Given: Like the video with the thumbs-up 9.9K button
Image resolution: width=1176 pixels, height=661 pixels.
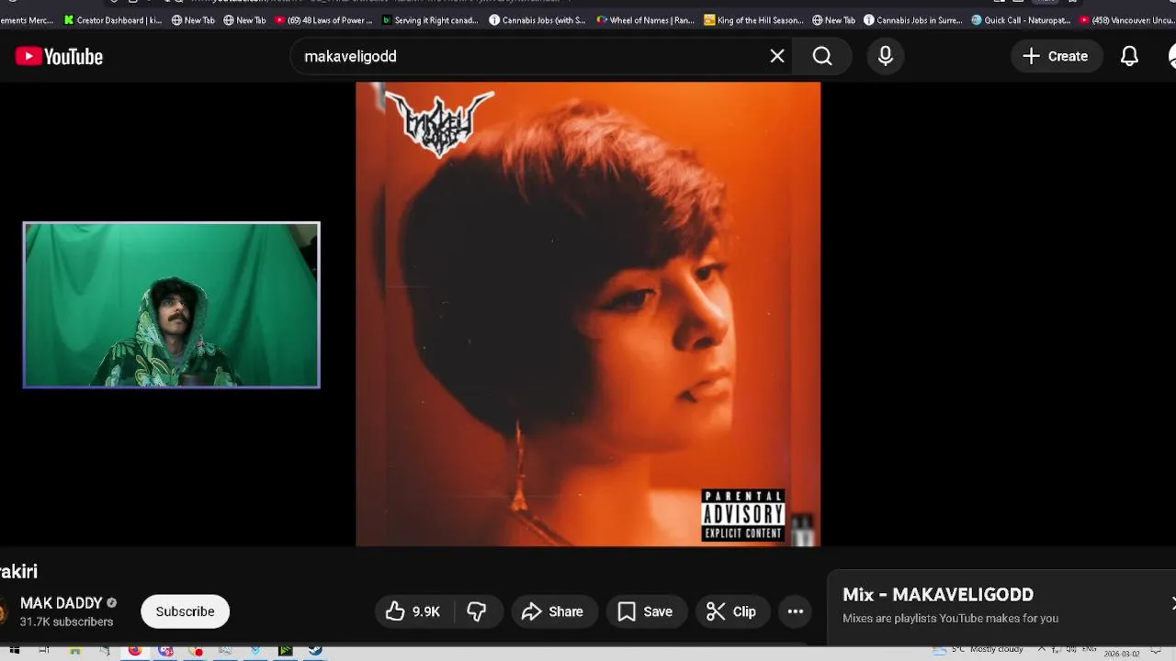Looking at the screenshot, I should tap(413, 611).
